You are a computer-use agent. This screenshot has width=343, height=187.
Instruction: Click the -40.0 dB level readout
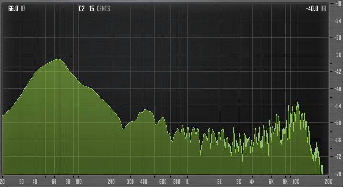point(316,9)
